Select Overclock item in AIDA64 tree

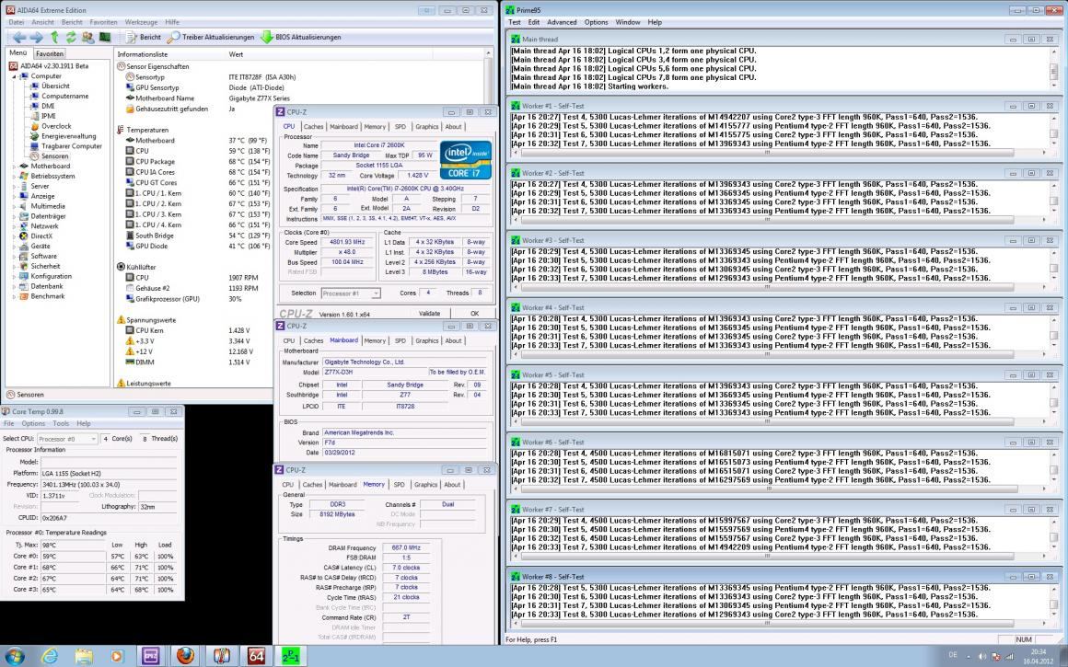pyautogui.click(x=56, y=126)
